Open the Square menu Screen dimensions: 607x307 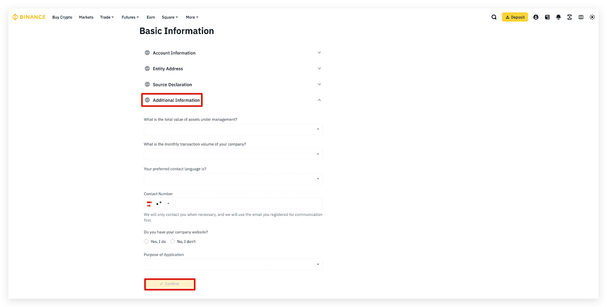click(x=170, y=17)
